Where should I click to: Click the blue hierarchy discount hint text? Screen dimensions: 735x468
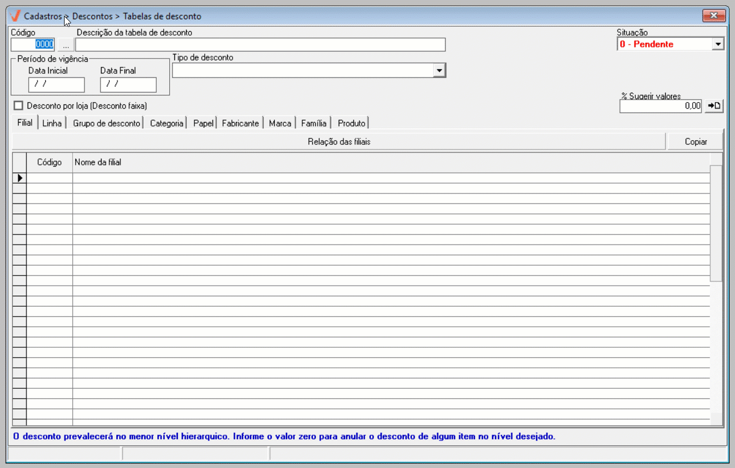[x=284, y=436]
